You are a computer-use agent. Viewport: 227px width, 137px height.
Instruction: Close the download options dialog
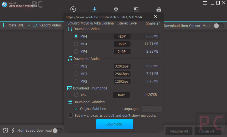(155, 16)
